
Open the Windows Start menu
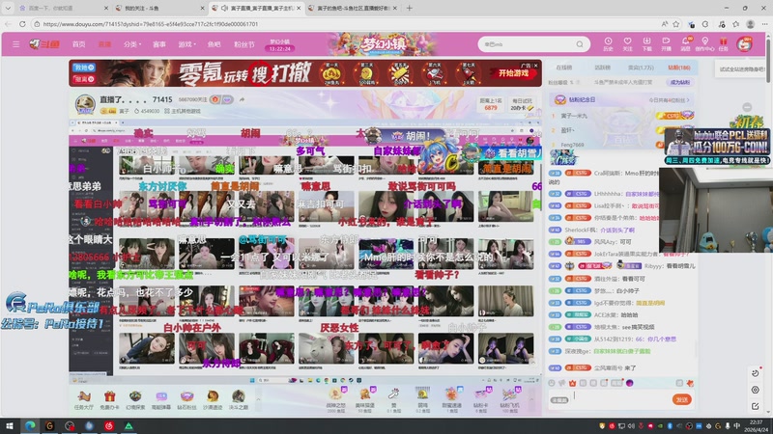coord(10,425)
